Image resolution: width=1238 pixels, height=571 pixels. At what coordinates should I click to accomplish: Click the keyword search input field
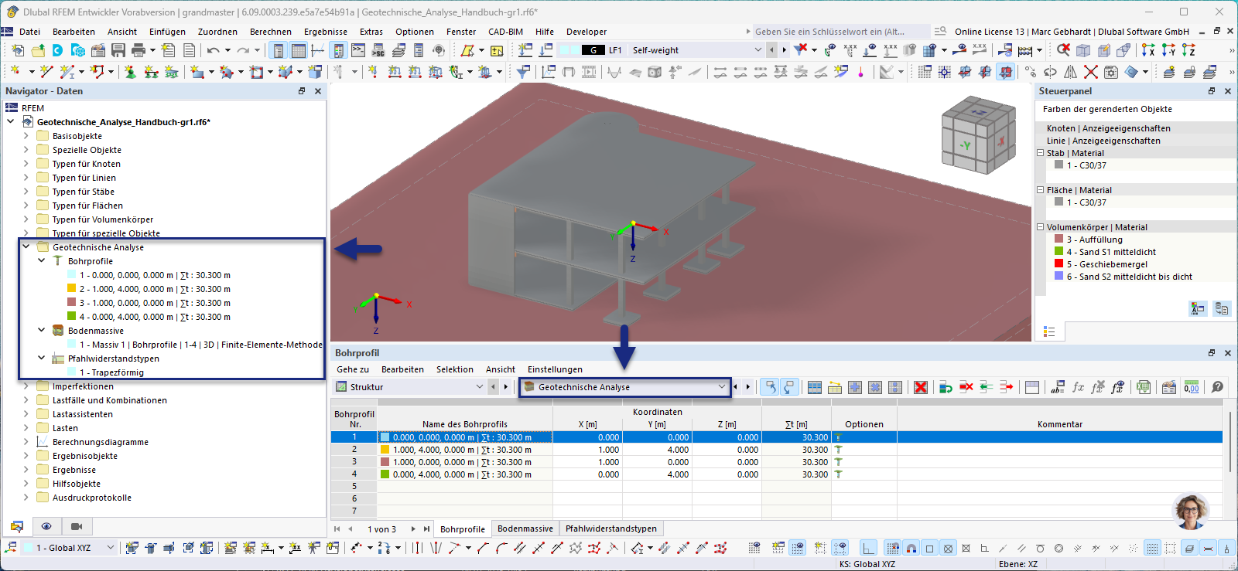pos(840,32)
